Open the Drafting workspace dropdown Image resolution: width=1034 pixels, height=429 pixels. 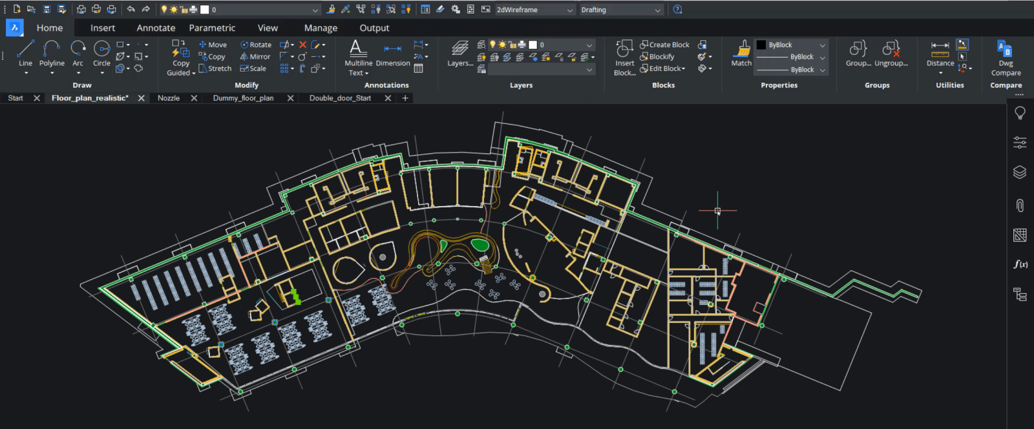(657, 10)
